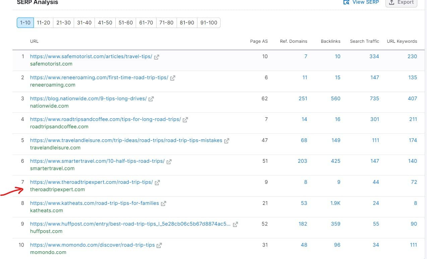Image resolution: width=427 pixels, height=259 pixels.
Task: Click Backlinks value 560 for nationwide
Action: tap(335, 99)
